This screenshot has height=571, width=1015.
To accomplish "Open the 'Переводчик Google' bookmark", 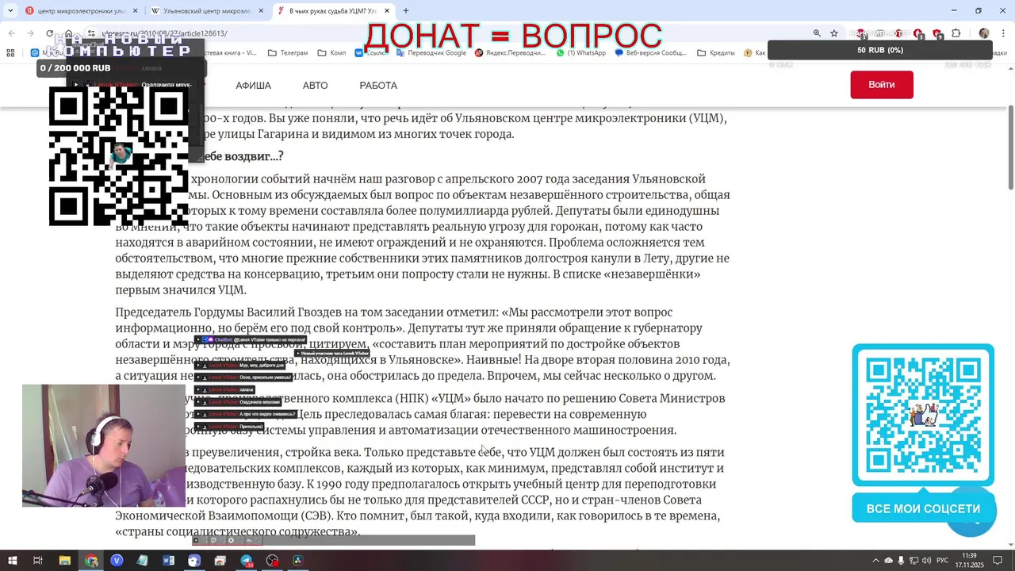I will pyautogui.click(x=431, y=53).
